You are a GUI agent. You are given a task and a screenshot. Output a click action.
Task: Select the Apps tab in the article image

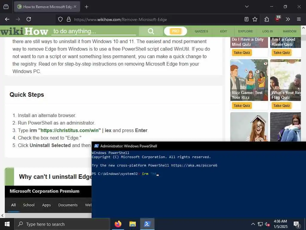coord(46,205)
